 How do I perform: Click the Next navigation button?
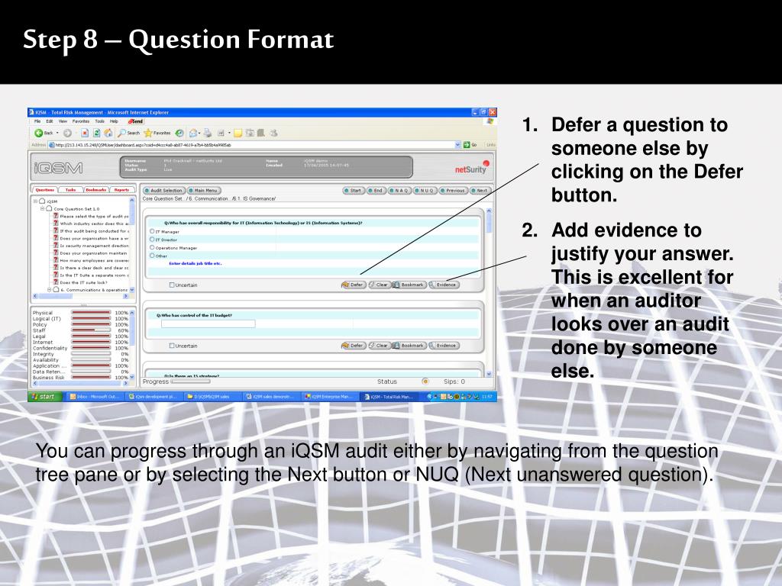tap(480, 190)
